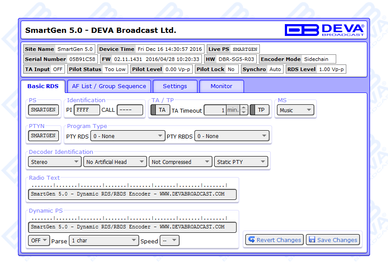
Task: Click the DEVA Broadcast logo
Action: point(324,30)
